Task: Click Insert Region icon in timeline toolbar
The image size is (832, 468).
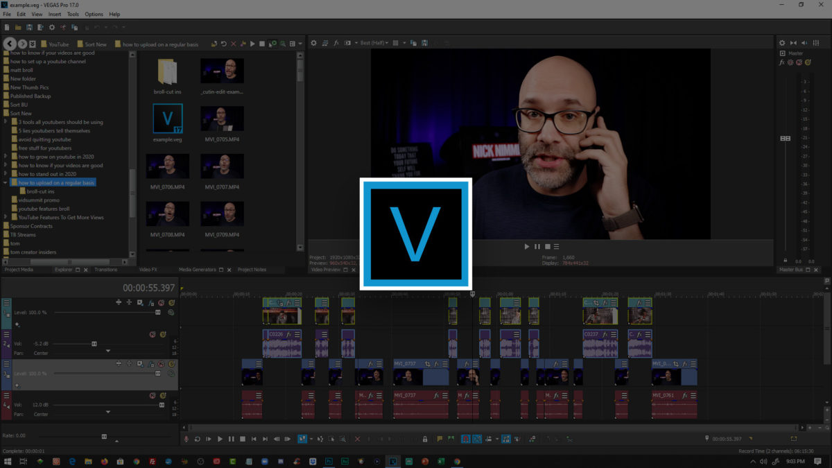Action: 451,439
